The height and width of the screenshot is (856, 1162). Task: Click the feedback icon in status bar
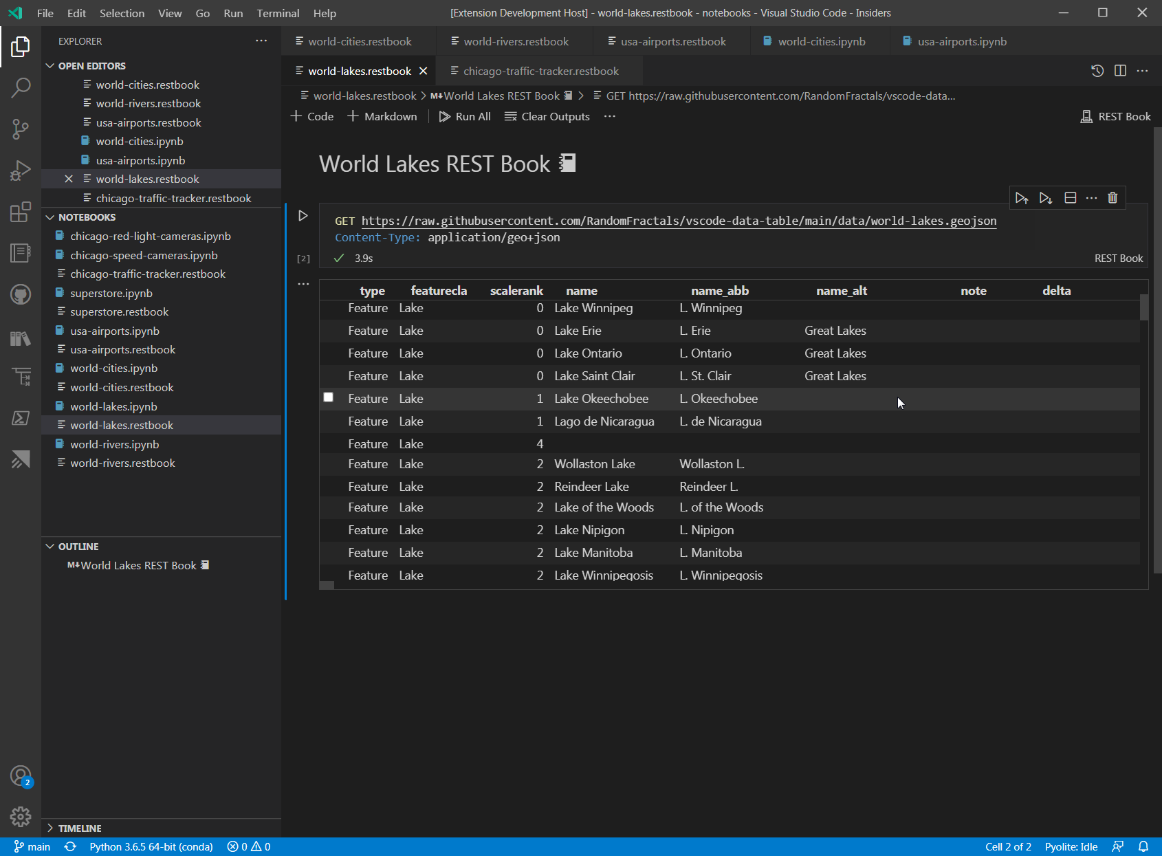pyautogui.click(x=1117, y=846)
